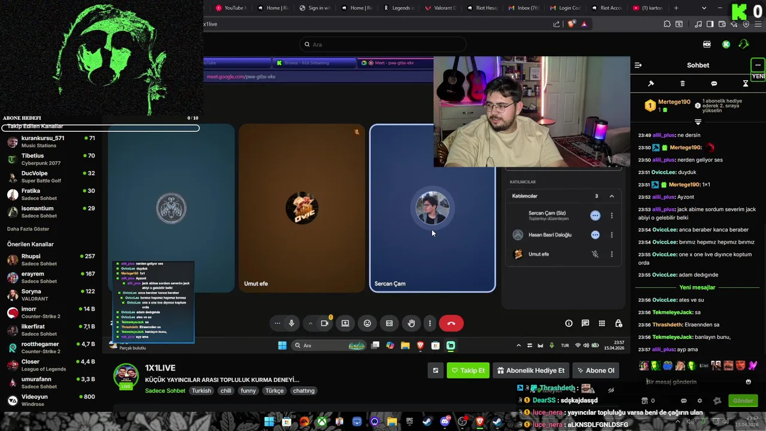The height and width of the screenshot is (431, 766).
Task: Open browser hamburger menu
Action: click(757, 24)
